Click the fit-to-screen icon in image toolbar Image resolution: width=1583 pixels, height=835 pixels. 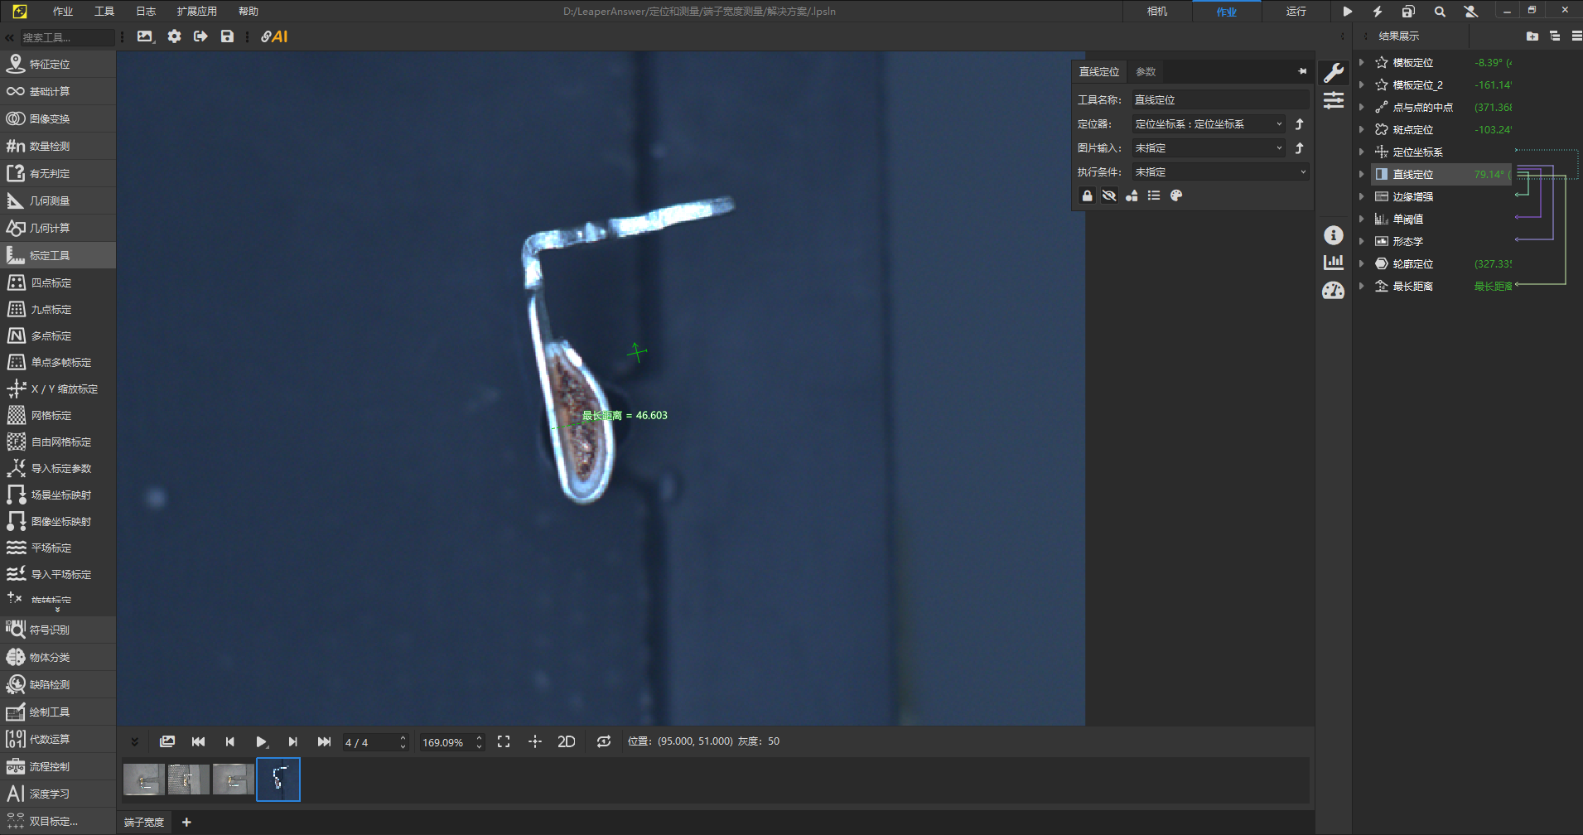point(504,741)
